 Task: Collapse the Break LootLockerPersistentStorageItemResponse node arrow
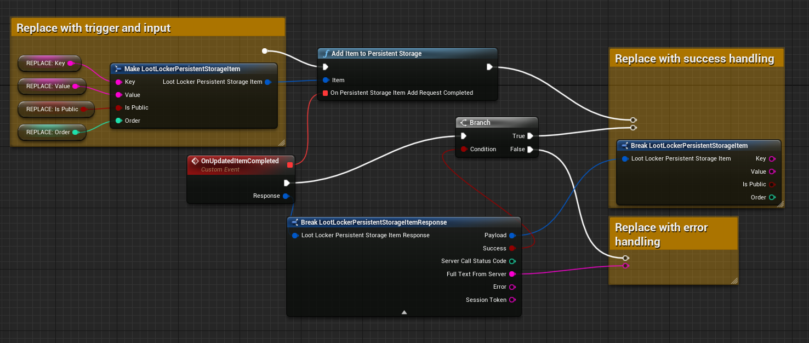click(404, 312)
